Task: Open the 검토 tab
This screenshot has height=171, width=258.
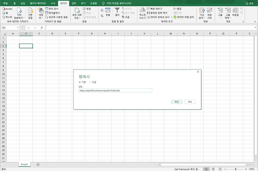Action: (x=74, y=3)
